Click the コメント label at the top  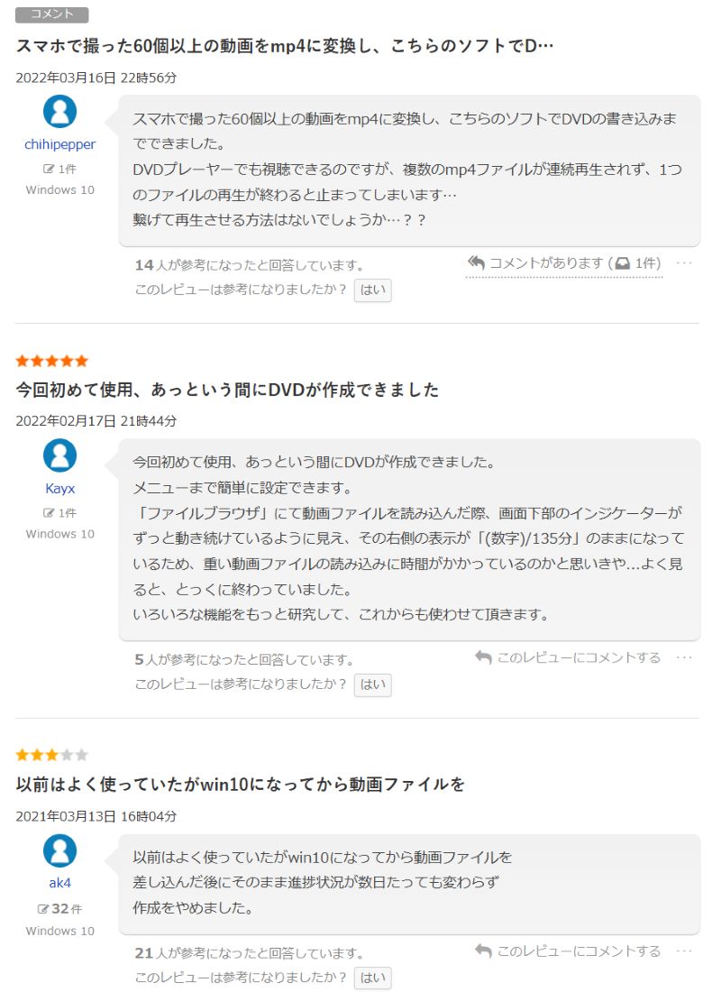[x=51, y=14]
